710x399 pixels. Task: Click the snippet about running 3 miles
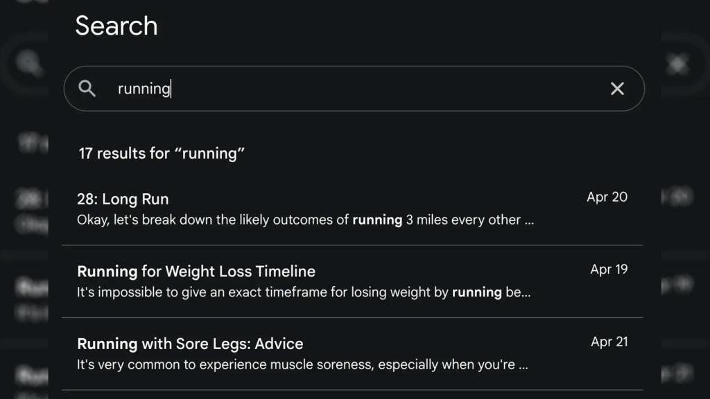[305, 220]
